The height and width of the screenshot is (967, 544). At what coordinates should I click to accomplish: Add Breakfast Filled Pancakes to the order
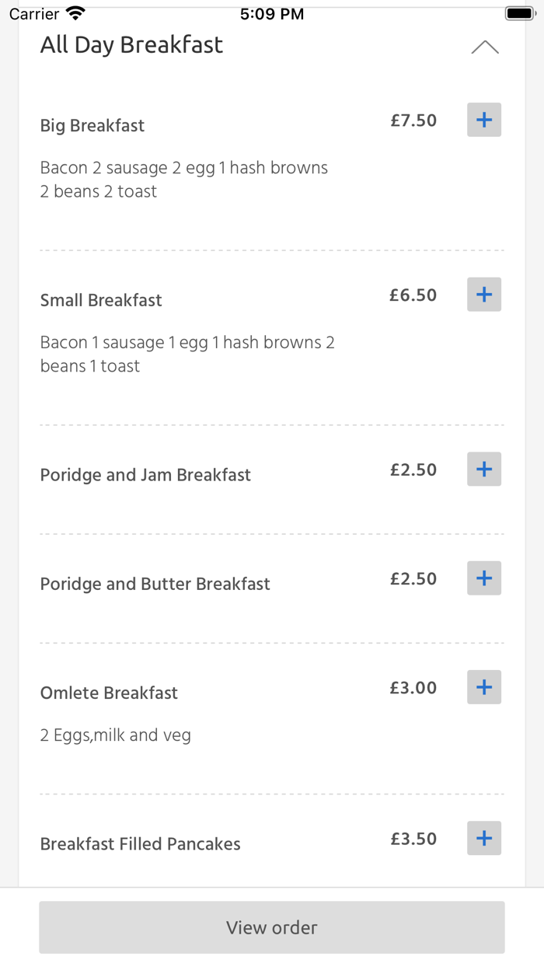point(483,838)
